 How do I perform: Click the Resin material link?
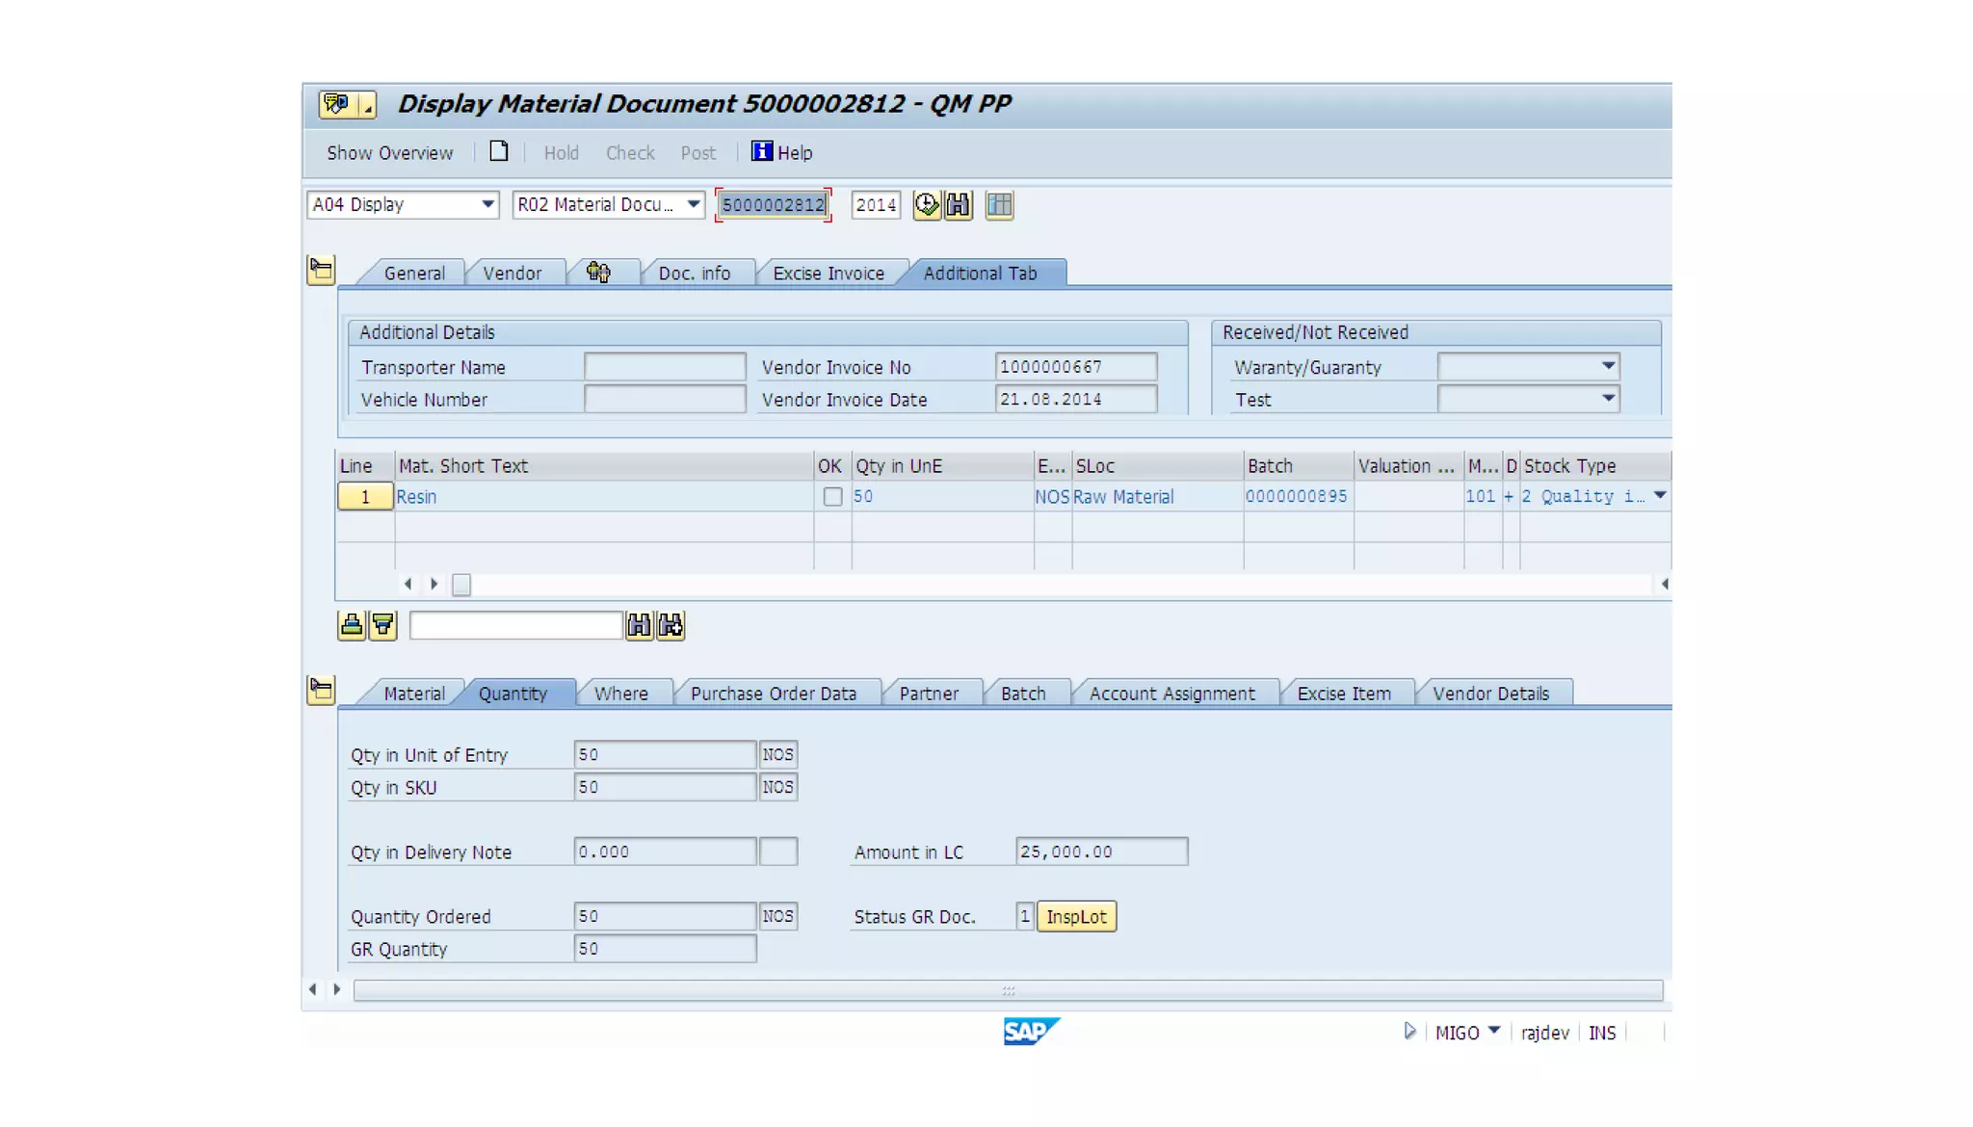[416, 497]
